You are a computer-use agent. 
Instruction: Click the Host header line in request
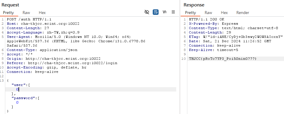tap(43, 24)
